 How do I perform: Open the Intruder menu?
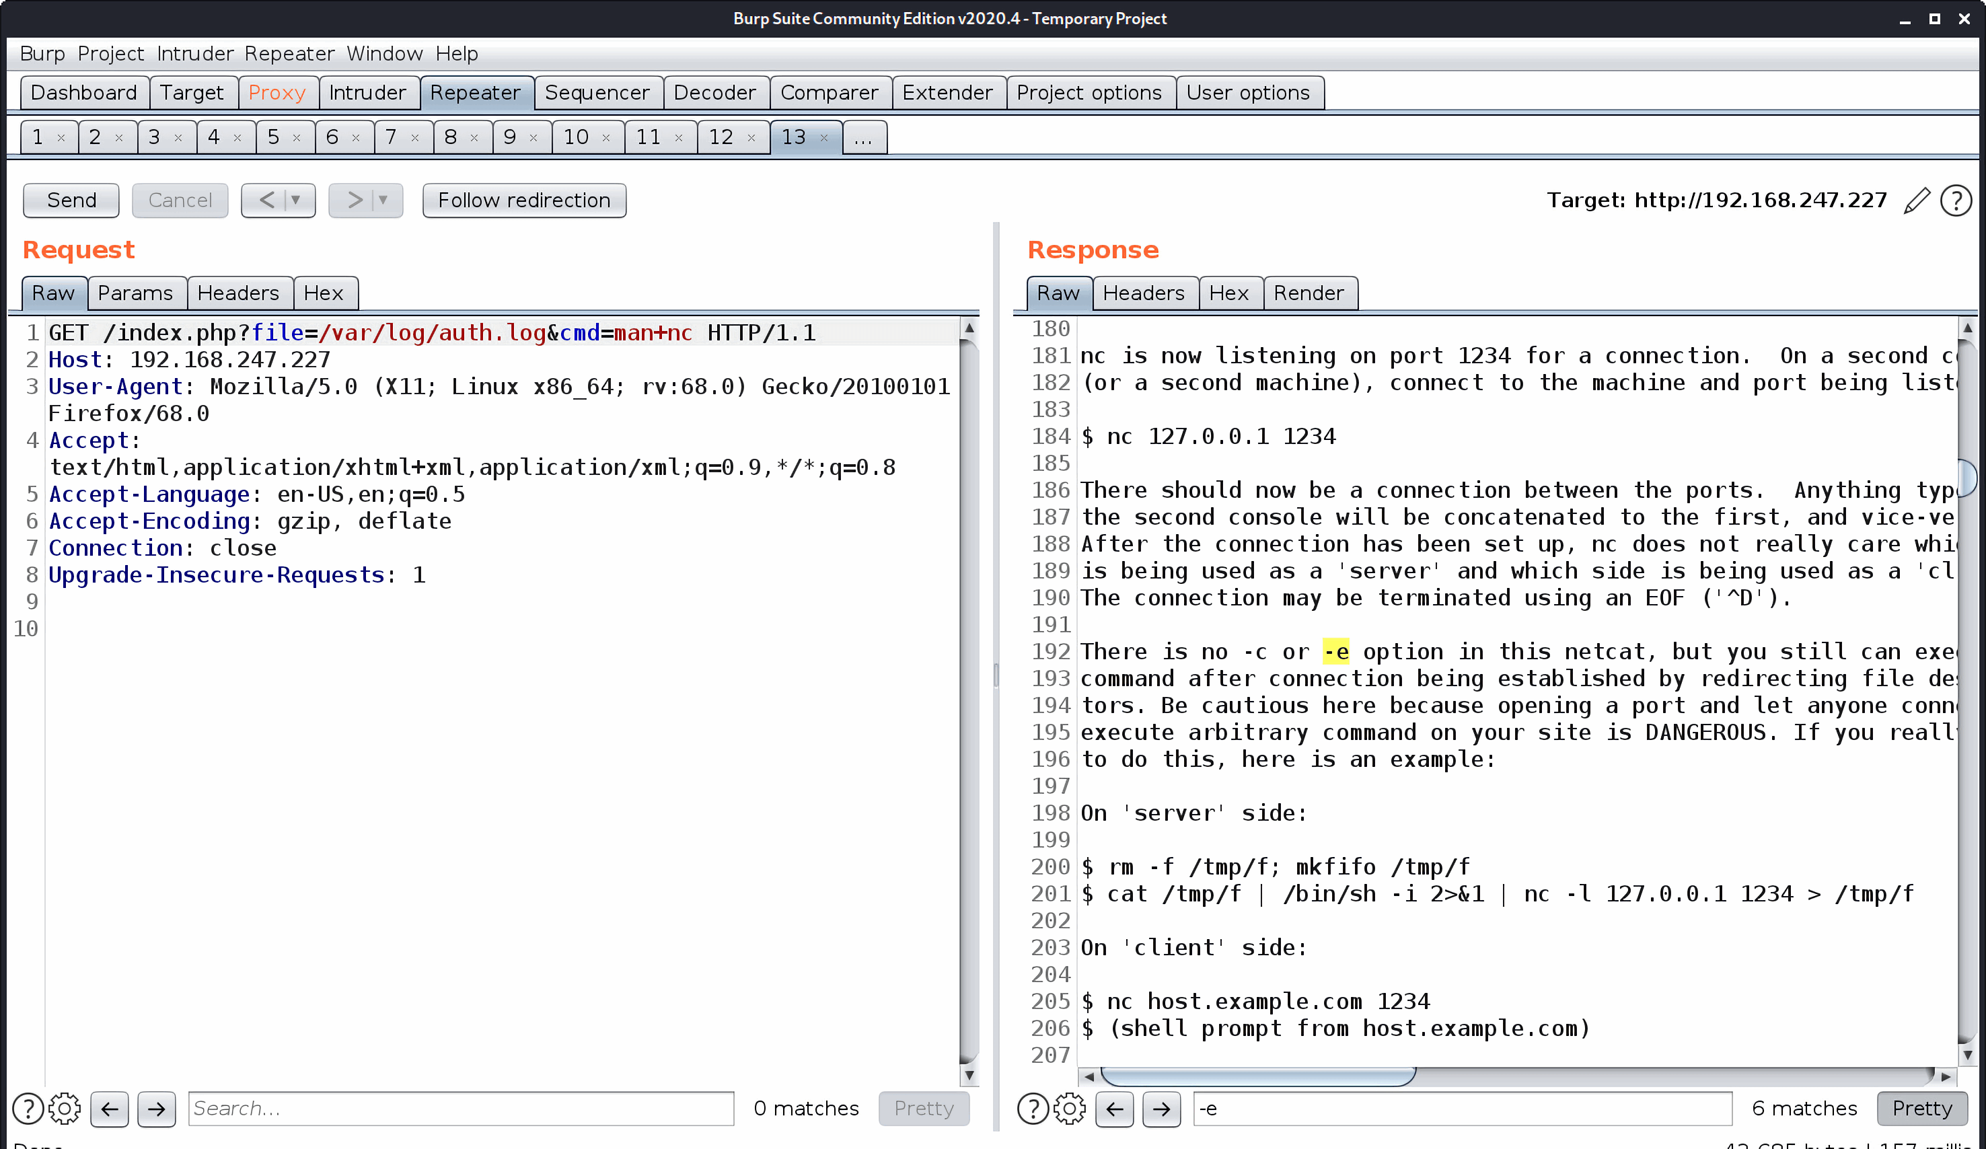click(196, 54)
